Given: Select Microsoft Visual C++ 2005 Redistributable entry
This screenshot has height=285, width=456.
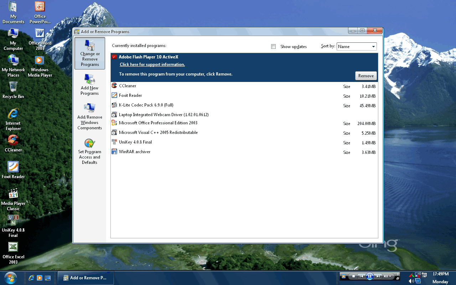Looking at the screenshot, I should (244, 133).
